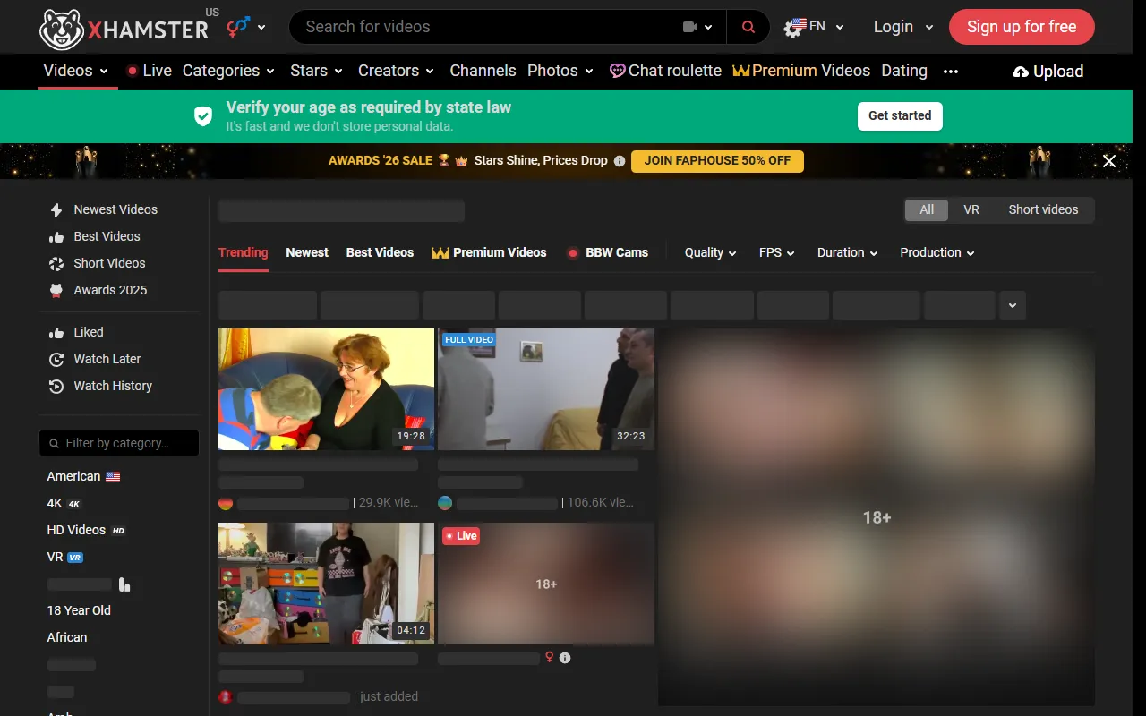This screenshot has height=716, width=1146.
Task: Focus the Filter by category field
Action: [119, 443]
